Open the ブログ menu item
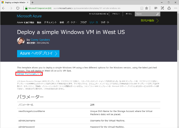This screenshot has height=128, width=179. (x=83, y=22)
